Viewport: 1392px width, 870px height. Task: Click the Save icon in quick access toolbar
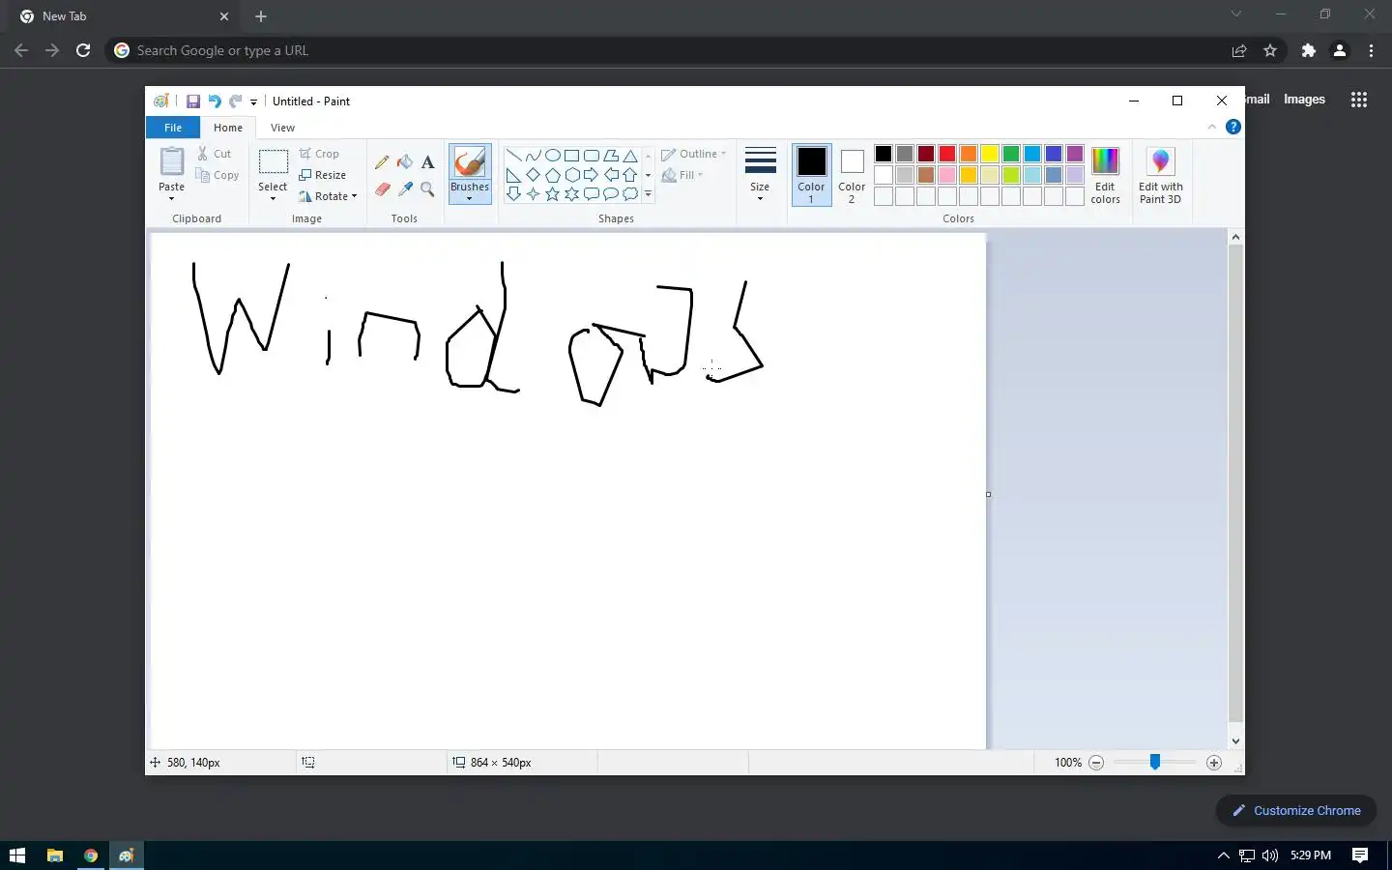tap(193, 101)
